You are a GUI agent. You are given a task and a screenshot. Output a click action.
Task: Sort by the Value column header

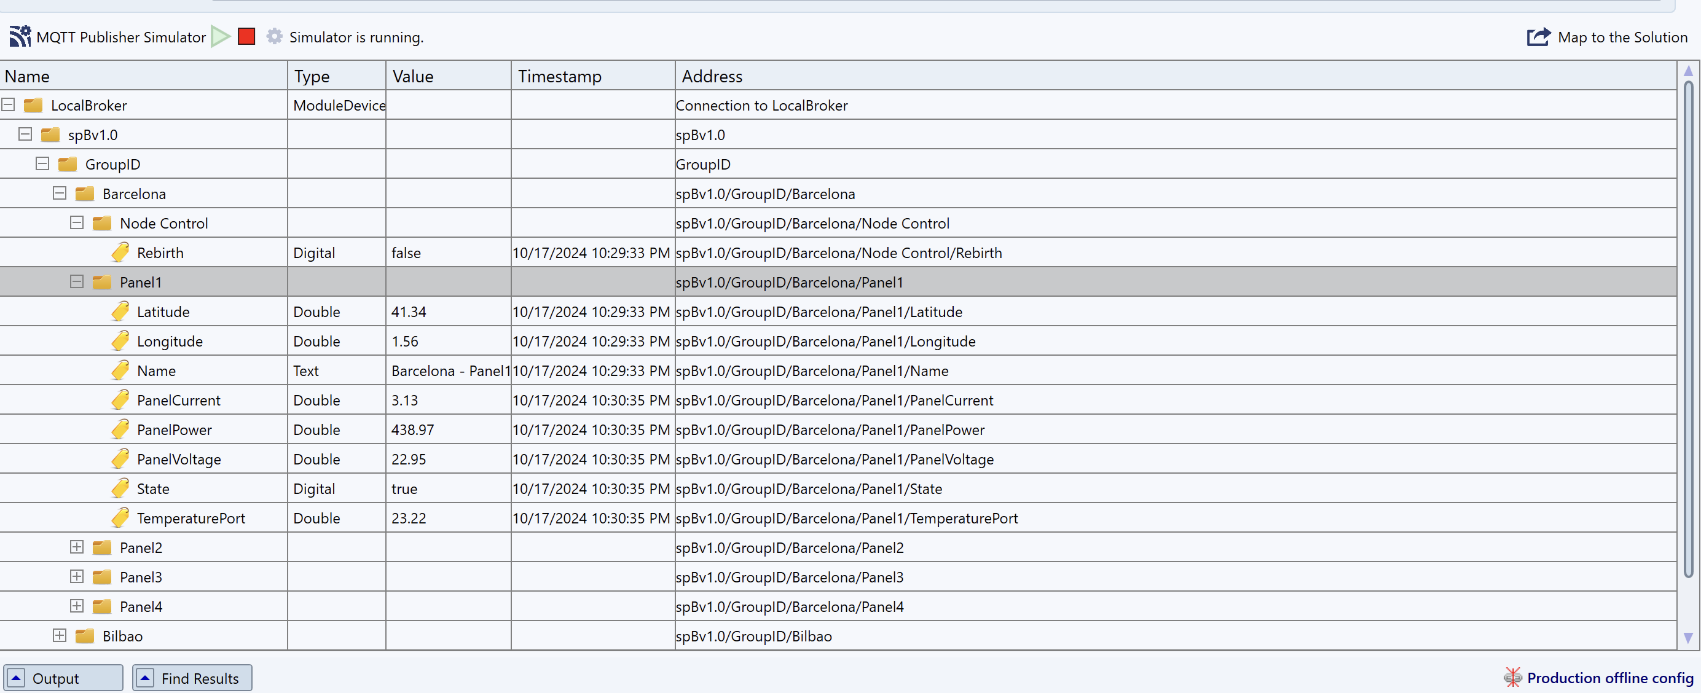click(449, 76)
